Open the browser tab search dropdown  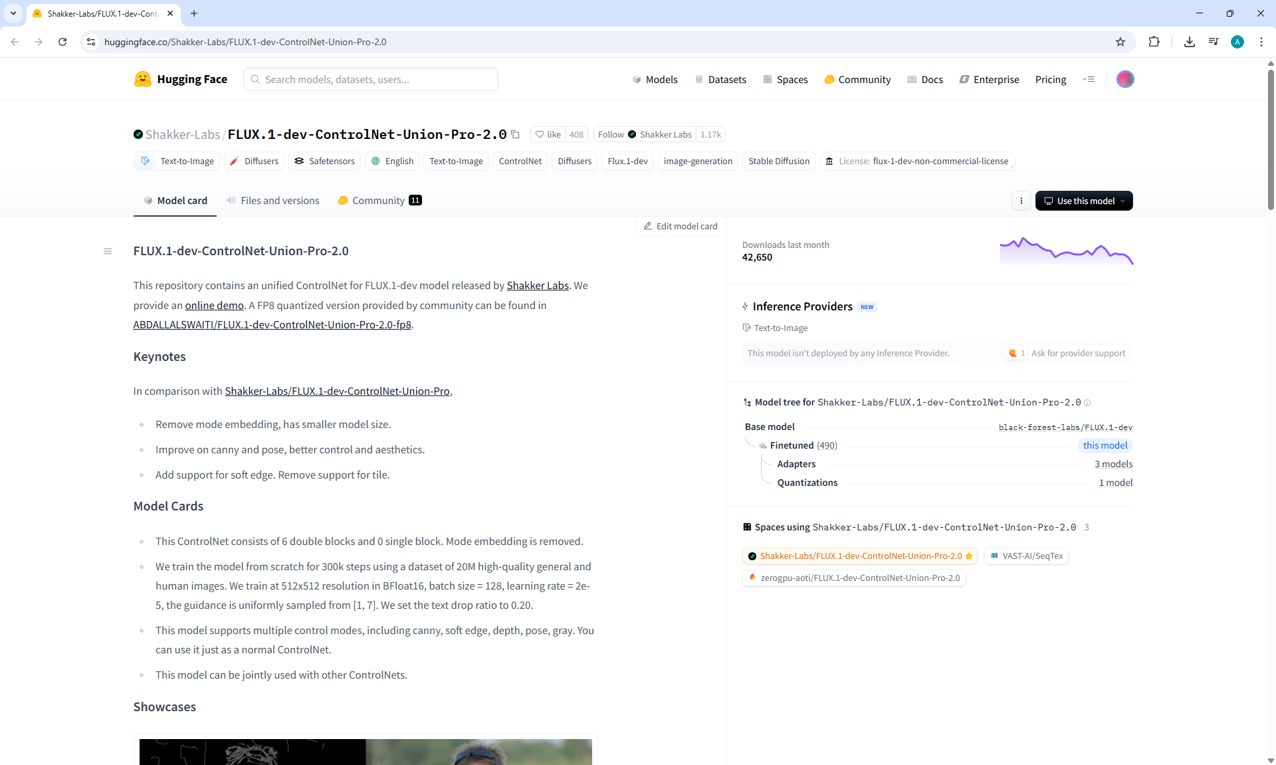(13, 13)
